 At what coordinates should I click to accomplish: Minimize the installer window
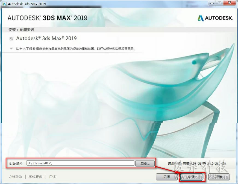(212, 3)
